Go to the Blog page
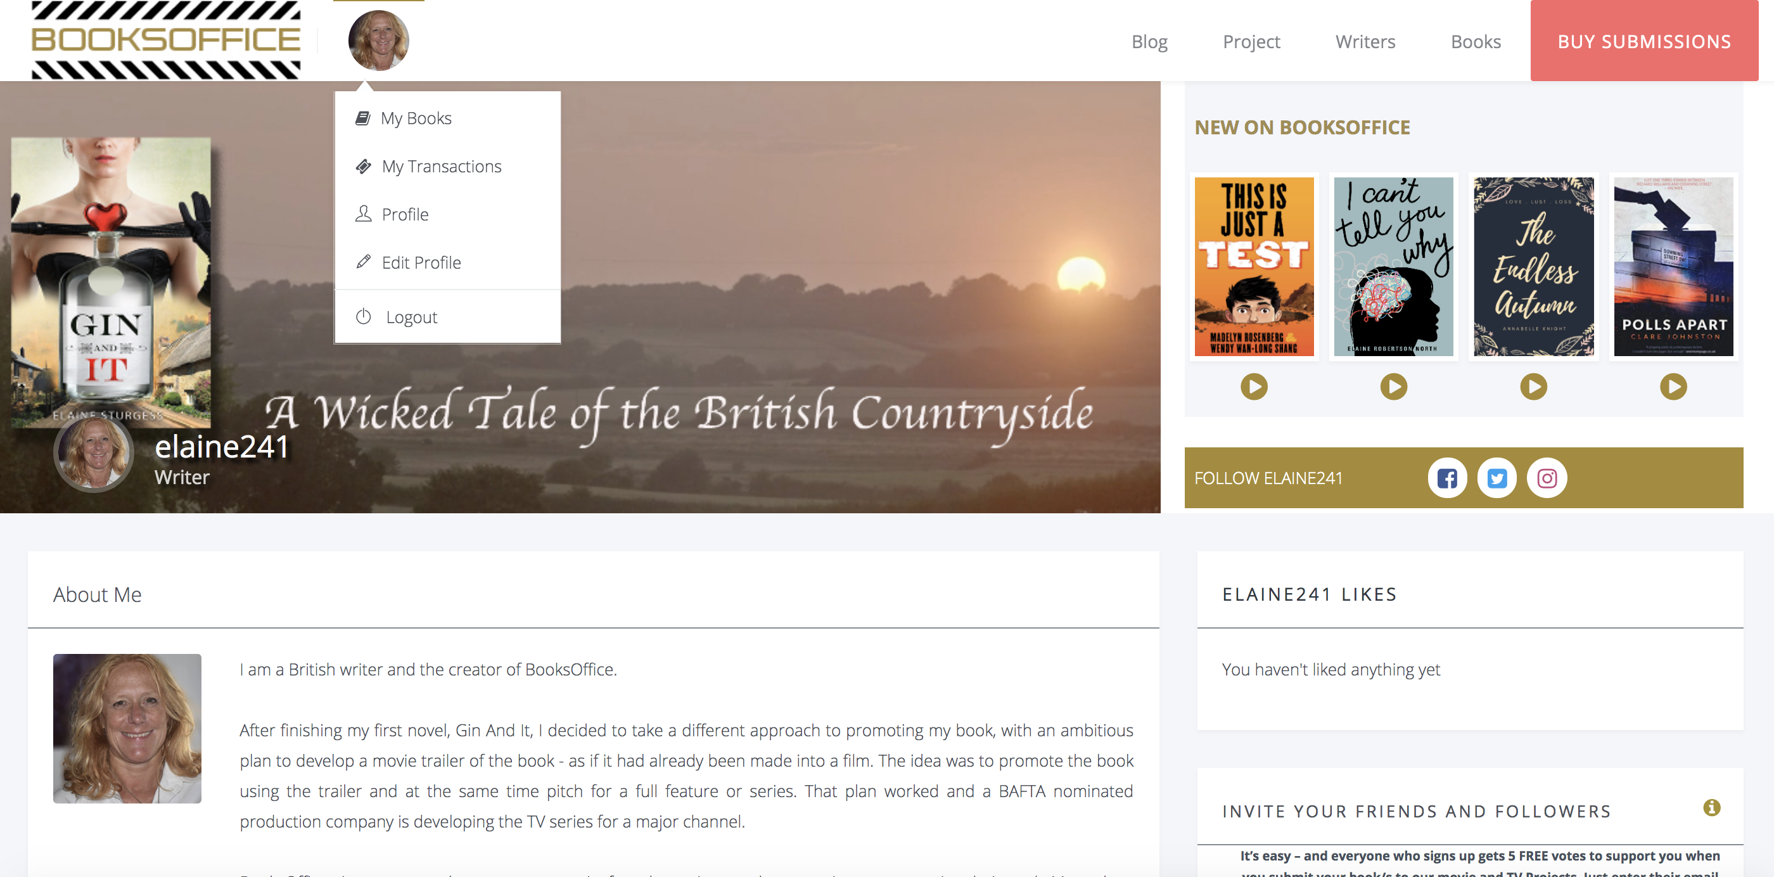 (x=1149, y=41)
